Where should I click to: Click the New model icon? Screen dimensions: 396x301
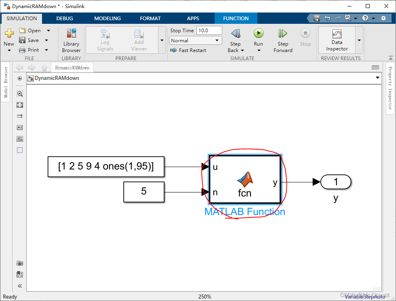tap(9, 33)
